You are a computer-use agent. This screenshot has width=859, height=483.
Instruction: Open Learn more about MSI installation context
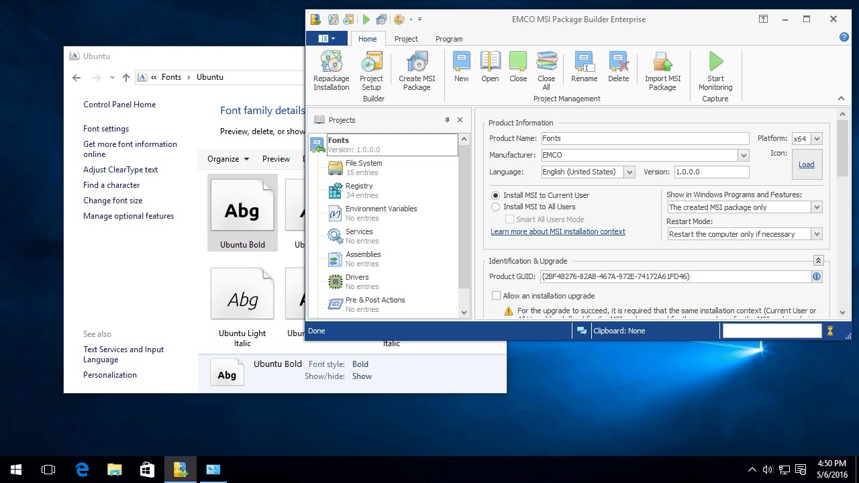[558, 231]
